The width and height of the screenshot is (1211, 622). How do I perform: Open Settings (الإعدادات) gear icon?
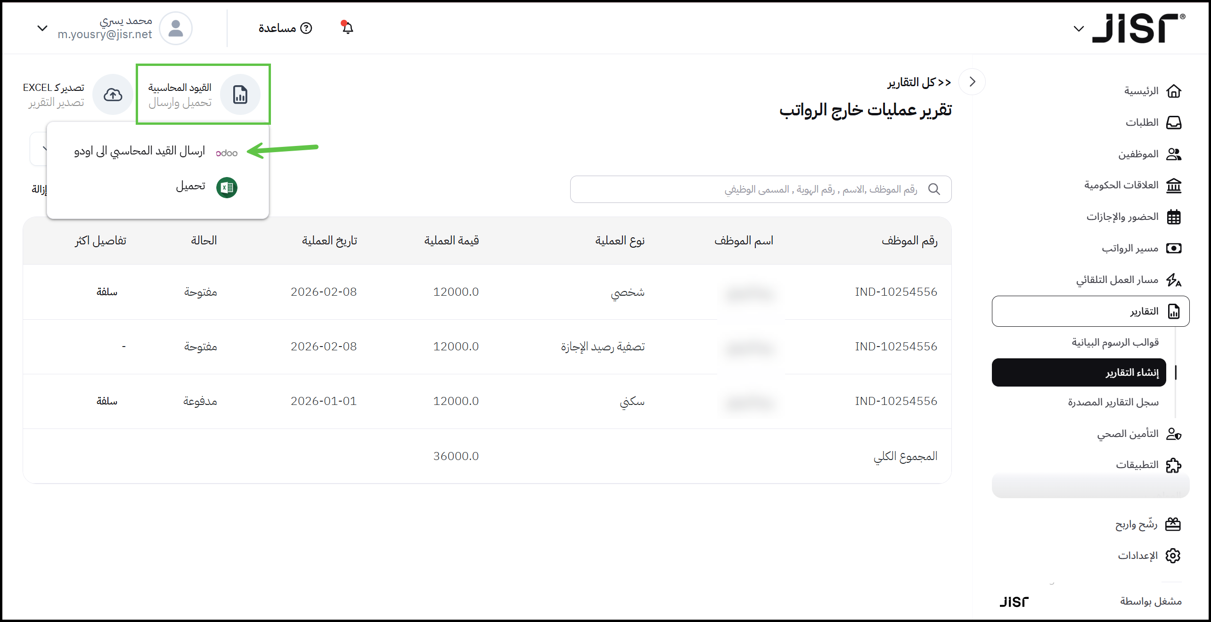1172,556
